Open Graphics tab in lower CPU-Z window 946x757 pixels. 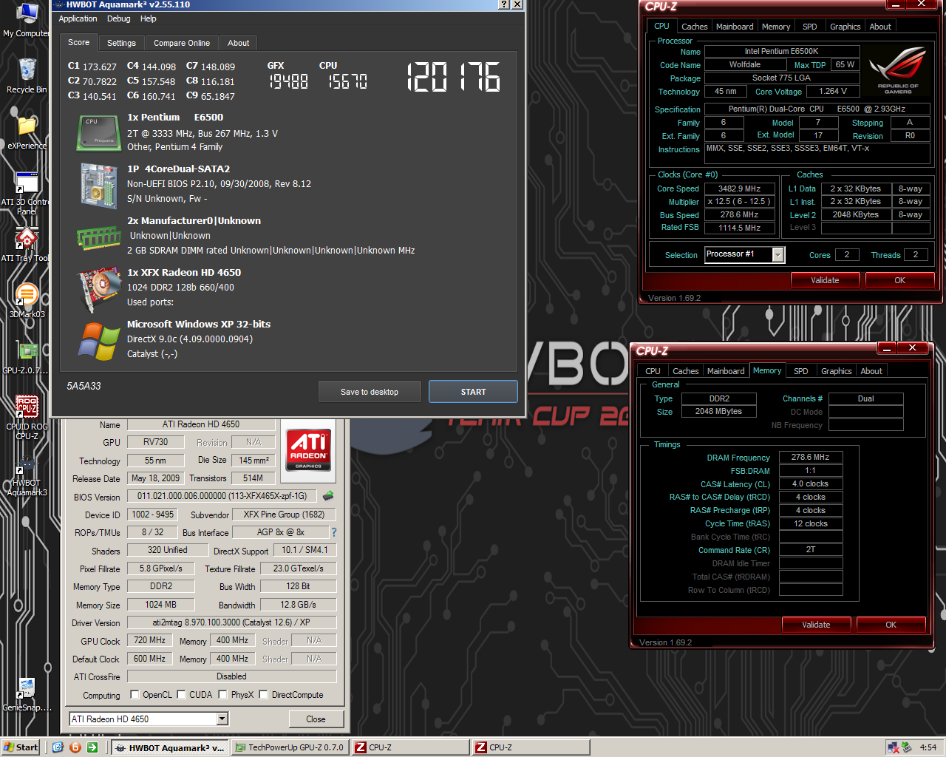pos(836,371)
